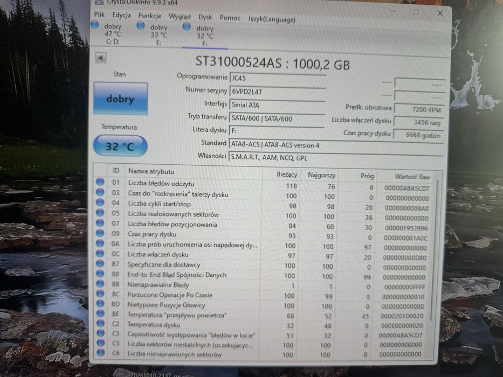Click status icon for attribute C2

(x=101, y=323)
